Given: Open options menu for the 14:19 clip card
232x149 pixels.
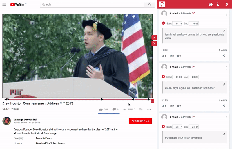Looking at the screenshot, I should 226,14.
